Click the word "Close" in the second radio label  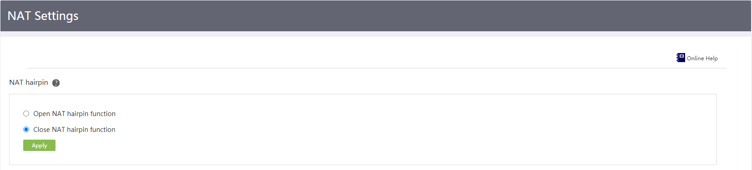(x=41, y=129)
